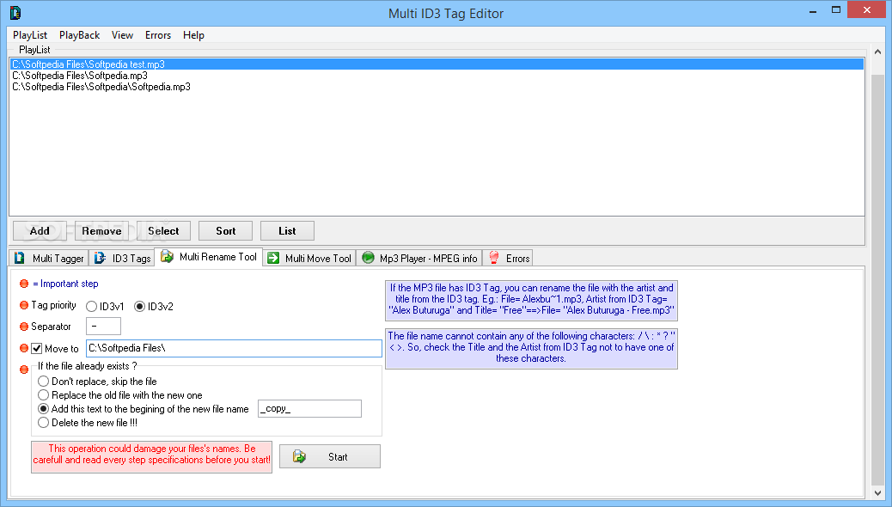The image size is (892, 507).
Task: Open the View menu
Action: (122, 35)
